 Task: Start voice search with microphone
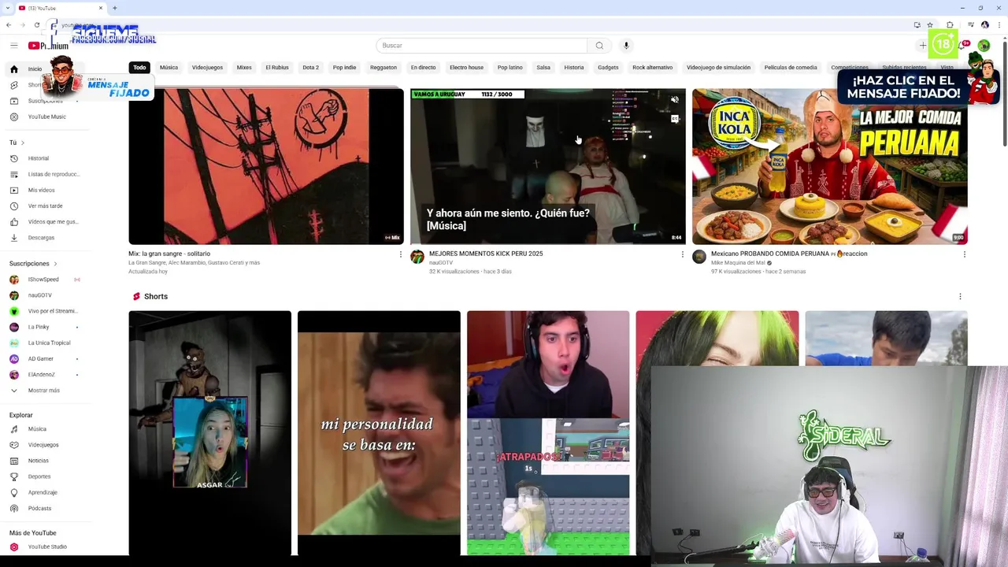(626, 46)
